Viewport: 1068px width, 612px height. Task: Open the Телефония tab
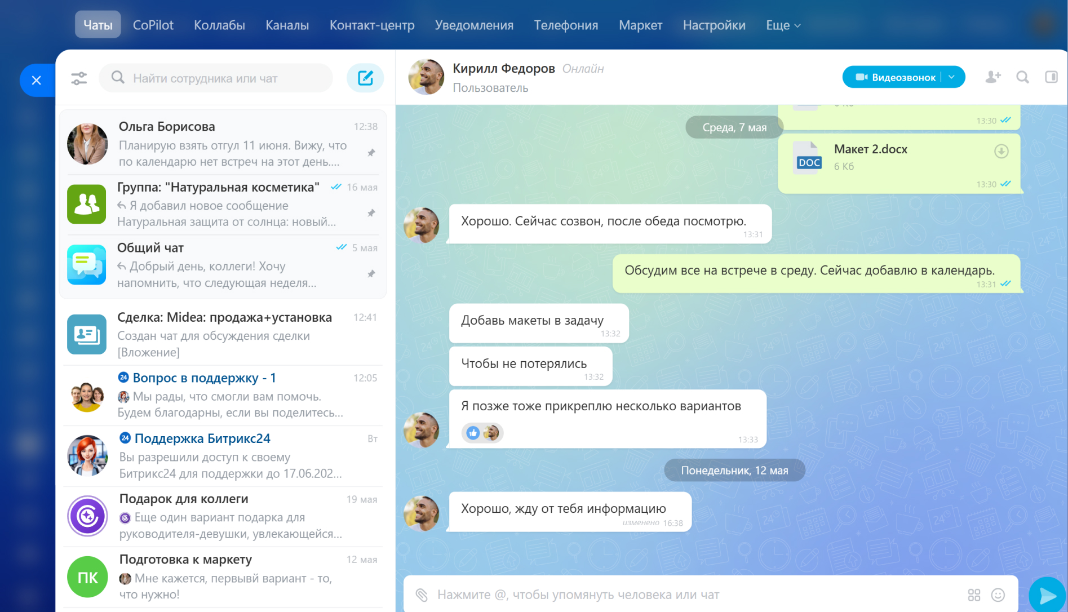coord(566,25)
